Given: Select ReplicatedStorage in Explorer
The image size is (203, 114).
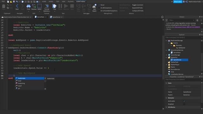Looking at the screenshot, I should coord(177,41).
